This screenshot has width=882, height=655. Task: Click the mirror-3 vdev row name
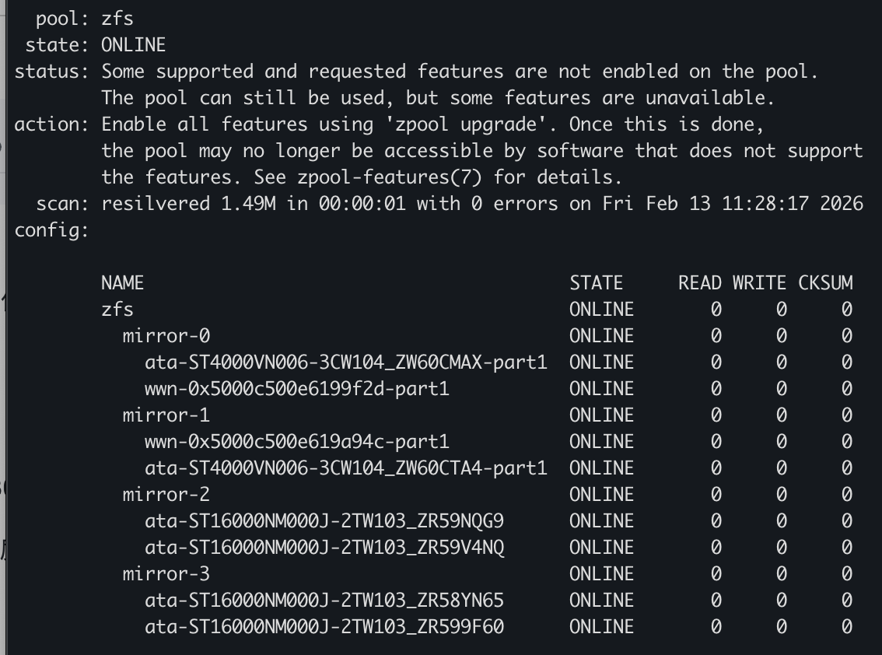(166, 574)
